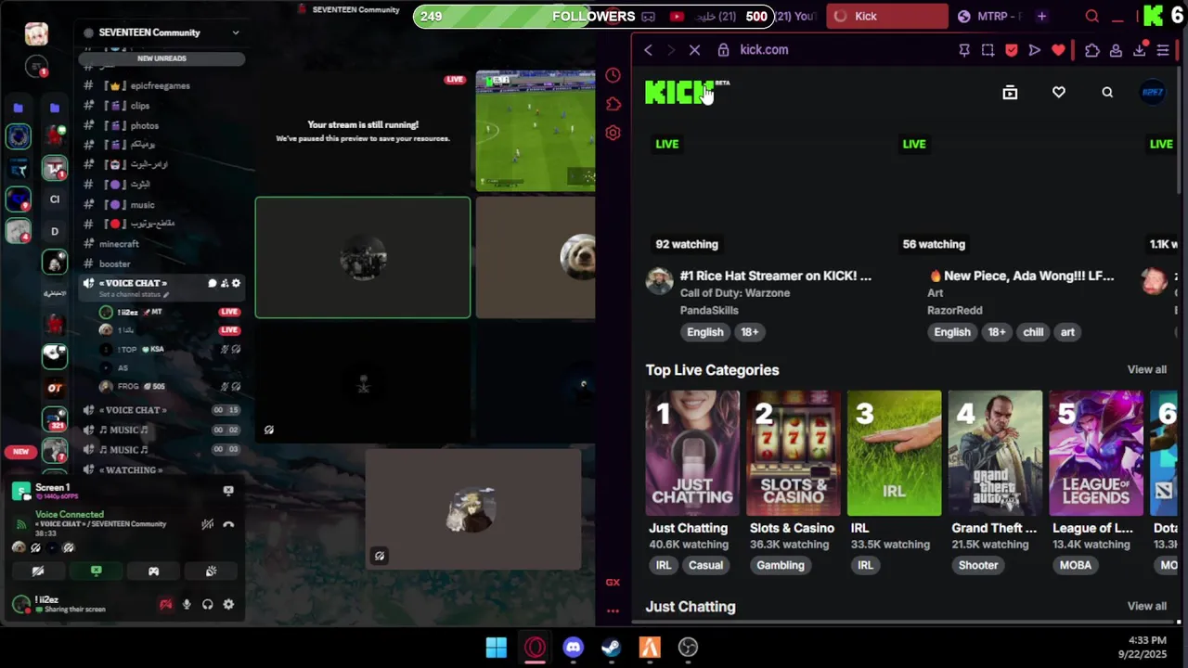The image size is (1188, 668).
Task: Stop streaming Screen 1 in Discord
Action: pos(228,491)
